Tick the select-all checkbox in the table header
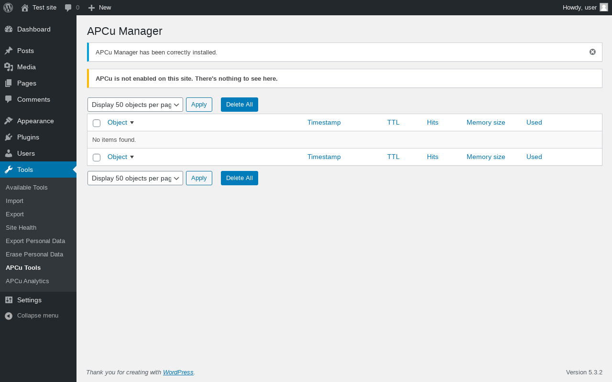This screenshot has height=382, width=612. point(97,123)
